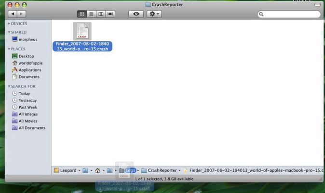The width and height of the screenshot is (325, 193).
Task: Expand the DEVICES section
Action: click(x=9, y=24)
